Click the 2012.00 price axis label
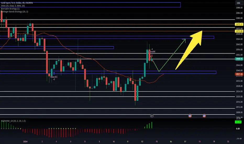This screenshot has width=244, height=144. pyautogui.click(x=239, y=107)
